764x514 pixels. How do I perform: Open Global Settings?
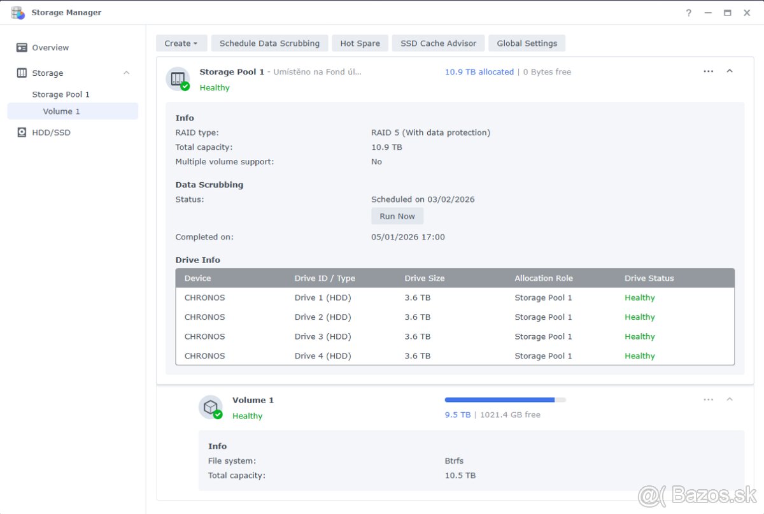point(527,43)
